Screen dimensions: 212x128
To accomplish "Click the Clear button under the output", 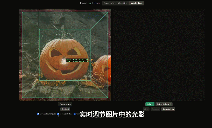I will point(146,109).
